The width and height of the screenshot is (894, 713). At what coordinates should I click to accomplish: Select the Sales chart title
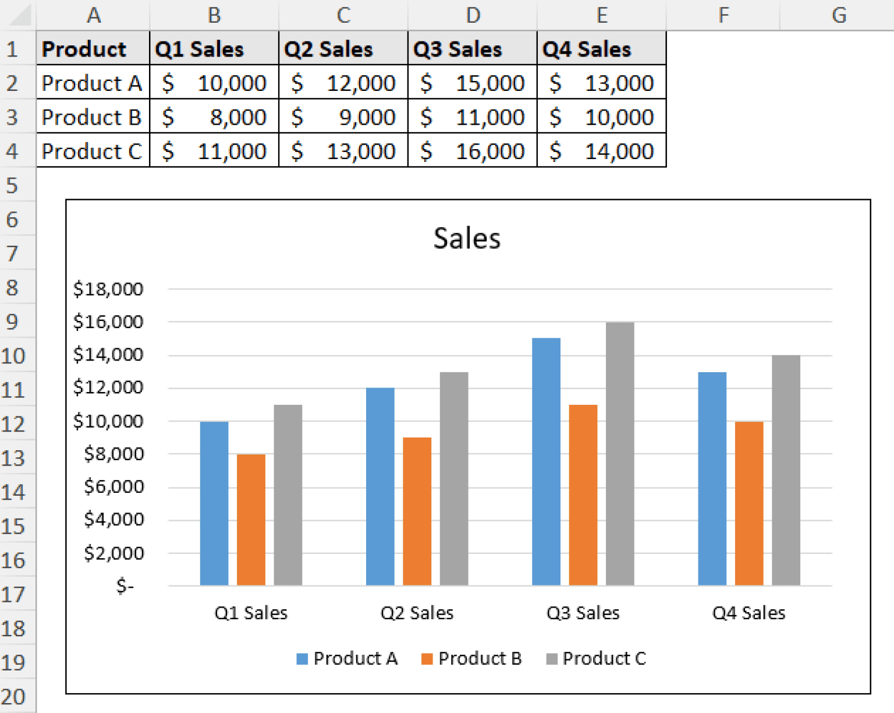tap(467, 238)
